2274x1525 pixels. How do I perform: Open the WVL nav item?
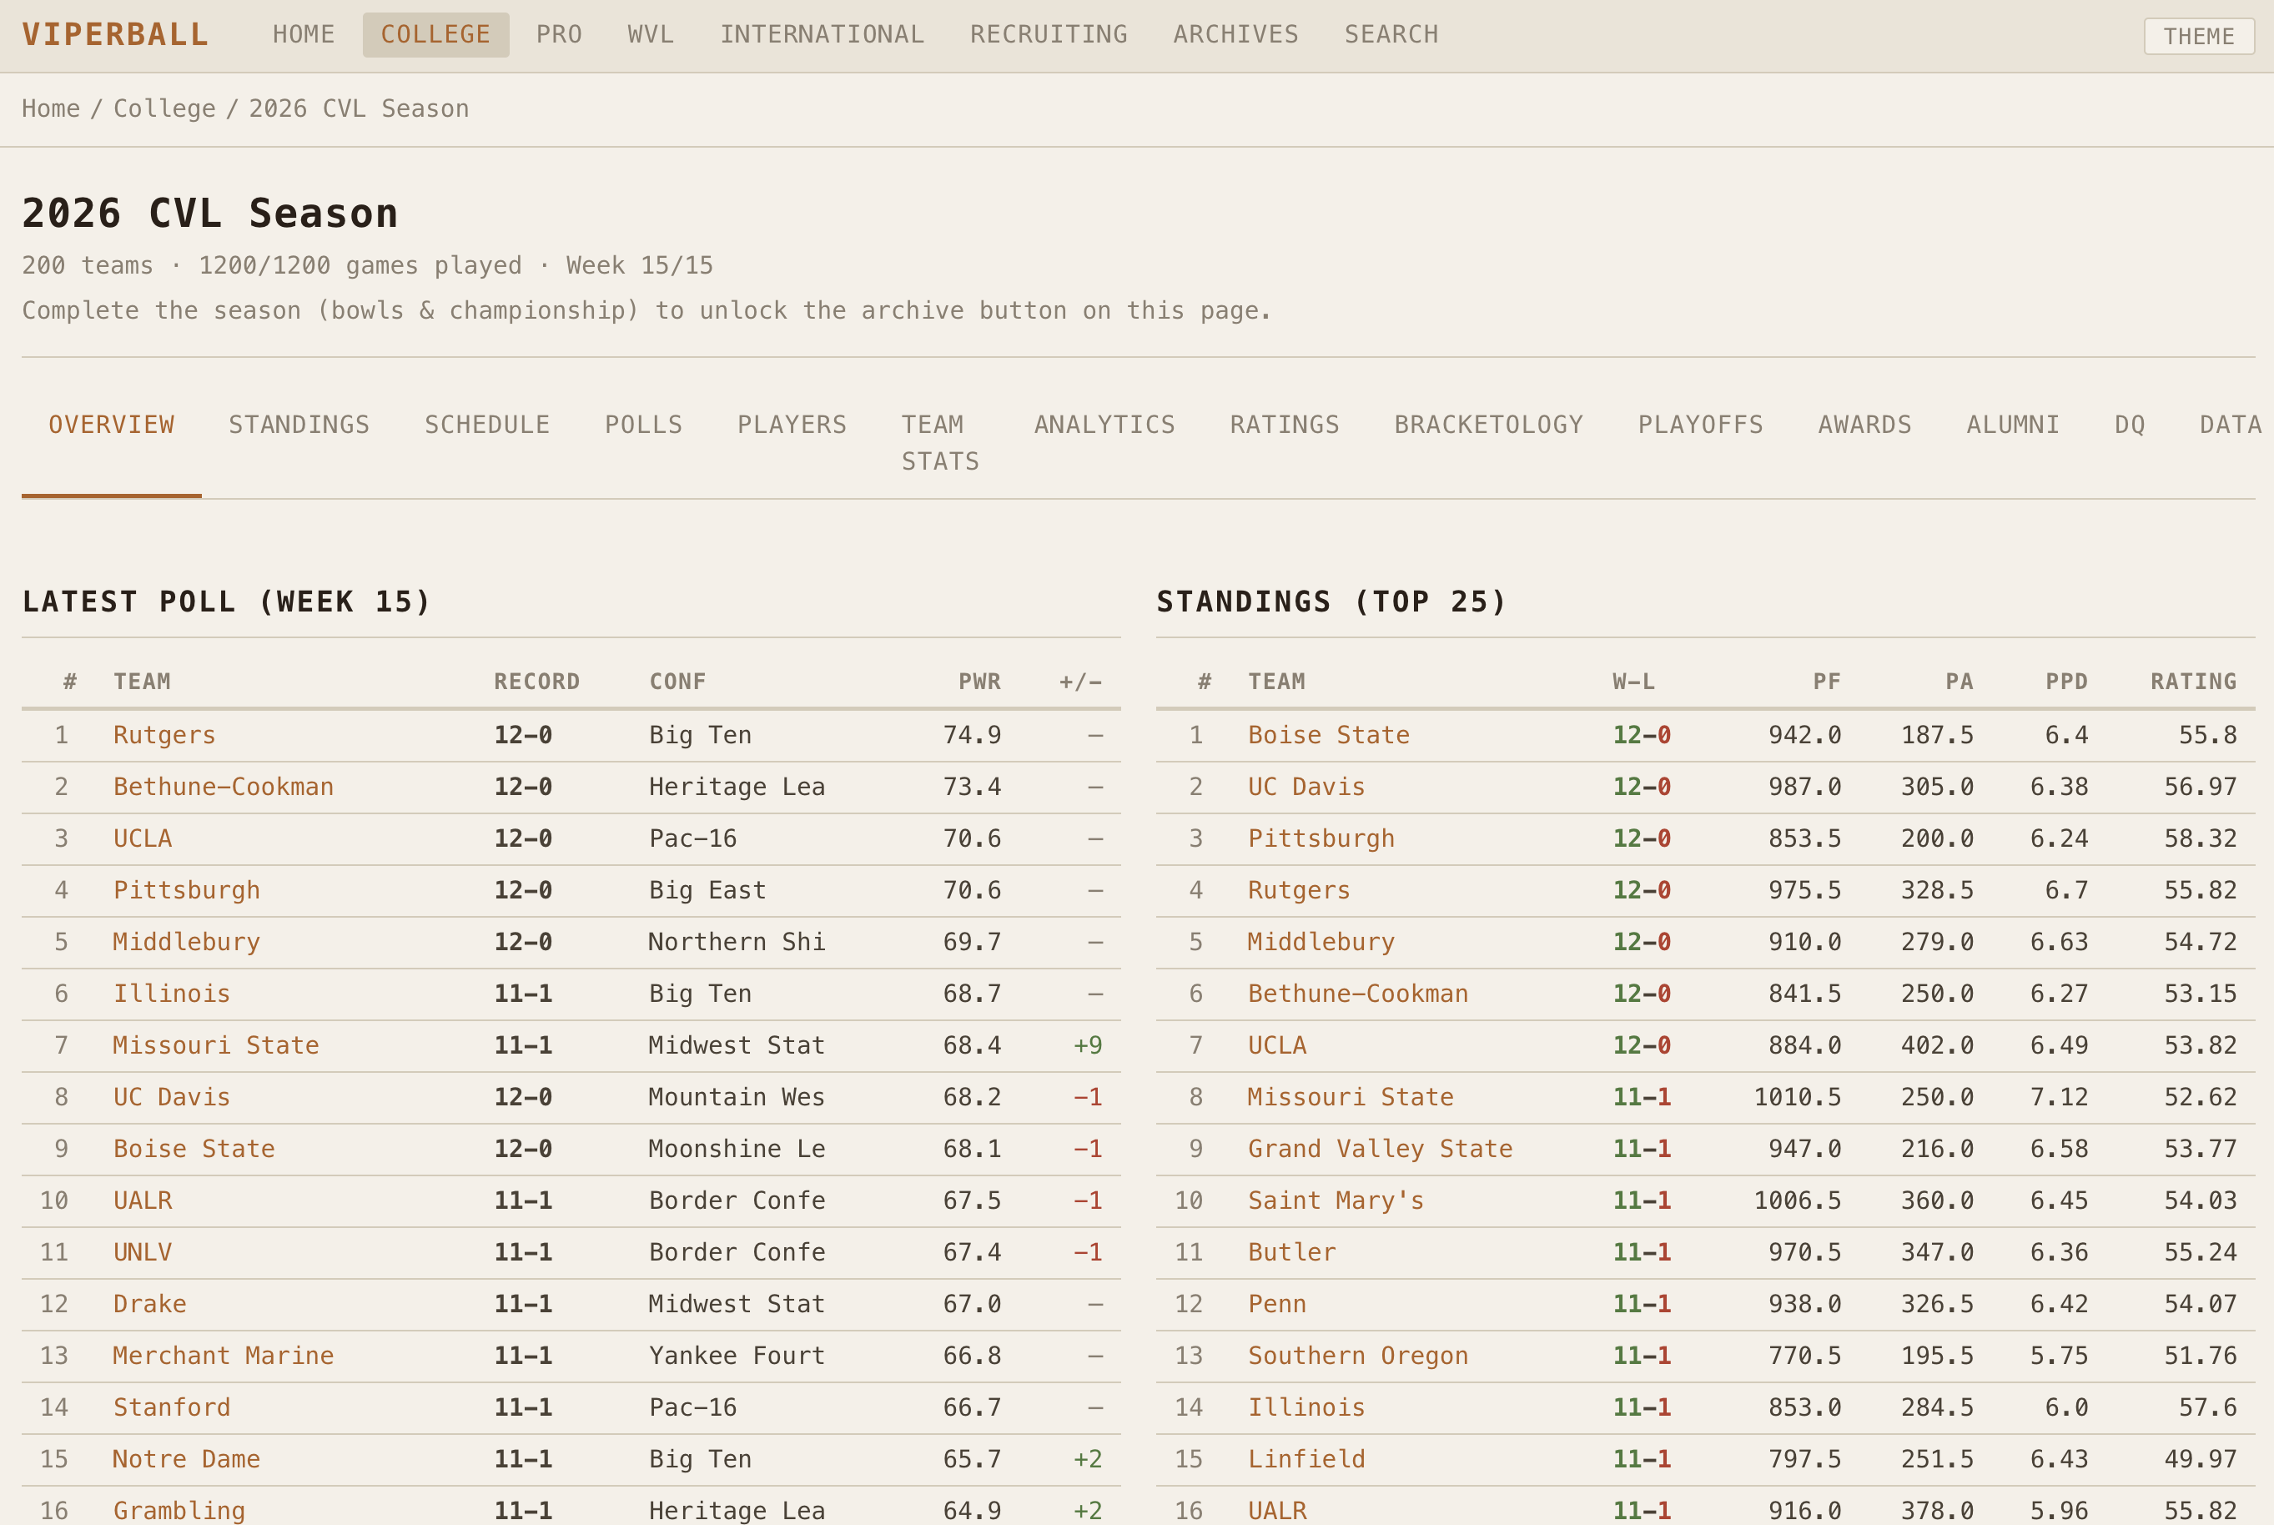(x=651, y=35)
